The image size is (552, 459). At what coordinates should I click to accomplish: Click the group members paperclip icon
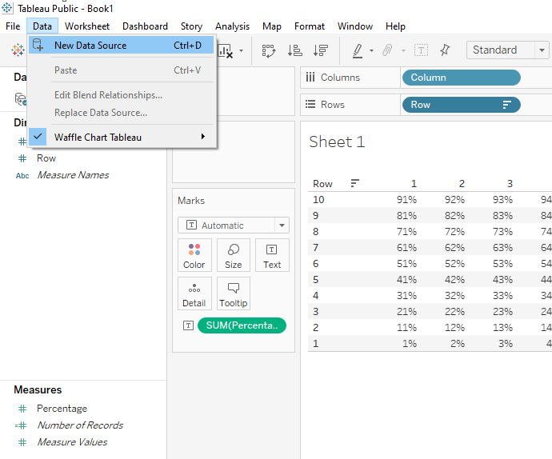point(387,50)
